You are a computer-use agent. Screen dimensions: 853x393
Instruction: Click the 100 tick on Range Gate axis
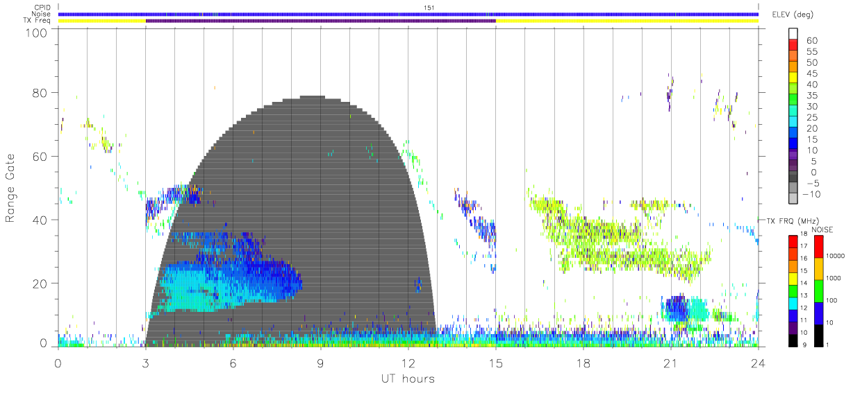click(37, 32)
